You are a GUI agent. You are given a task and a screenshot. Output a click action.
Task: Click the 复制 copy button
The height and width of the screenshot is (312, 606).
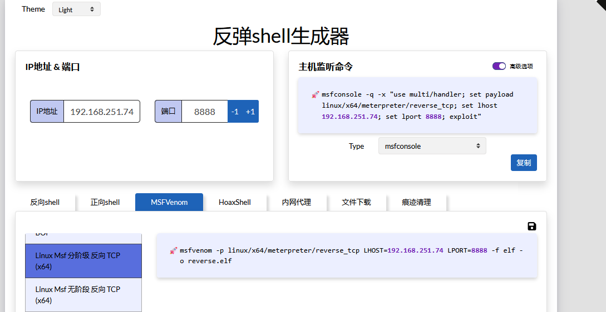coord(524,163)
